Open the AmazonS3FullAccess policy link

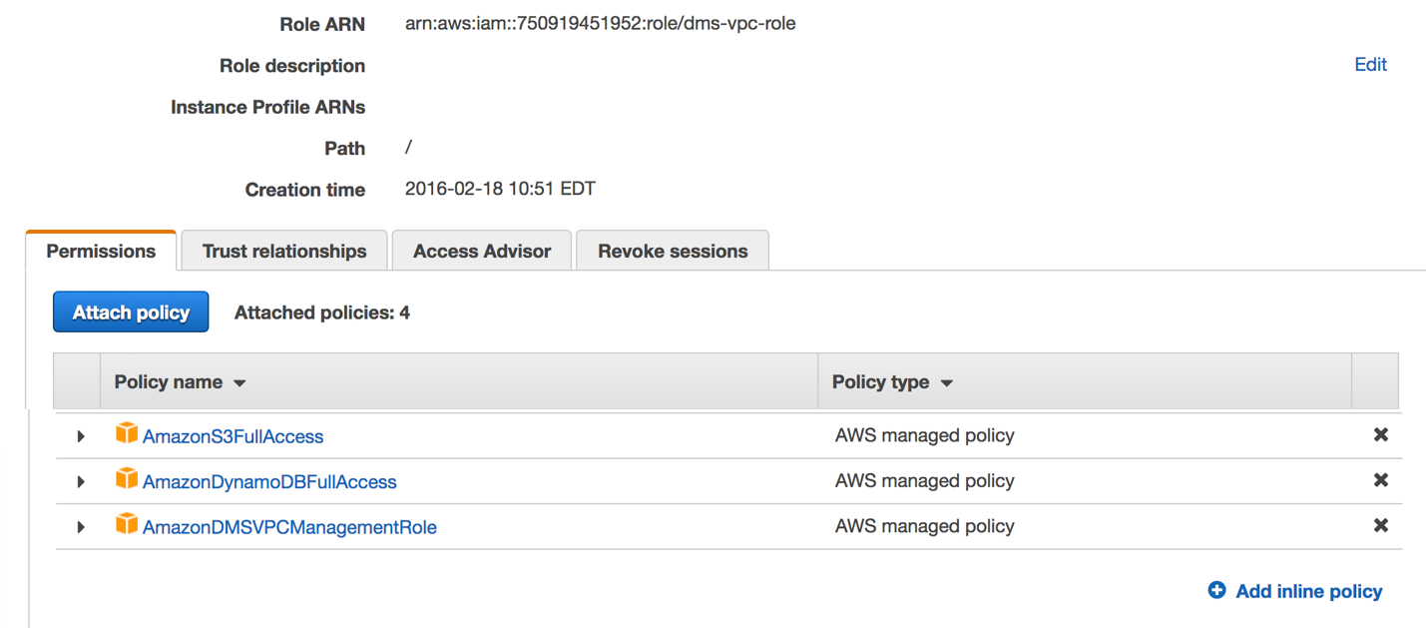click(234, 436)
